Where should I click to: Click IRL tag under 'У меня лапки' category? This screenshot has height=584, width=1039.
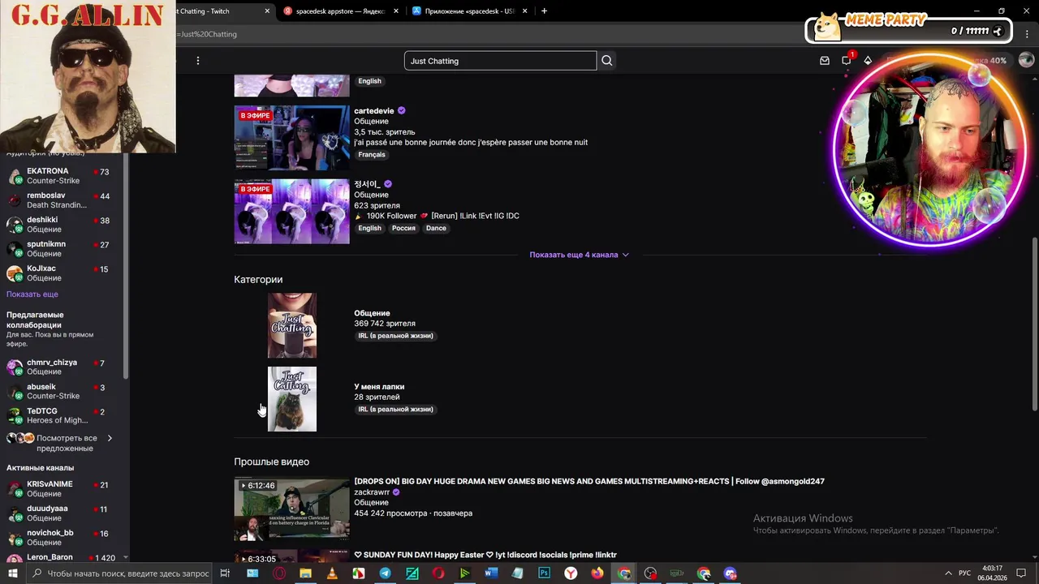395,410
